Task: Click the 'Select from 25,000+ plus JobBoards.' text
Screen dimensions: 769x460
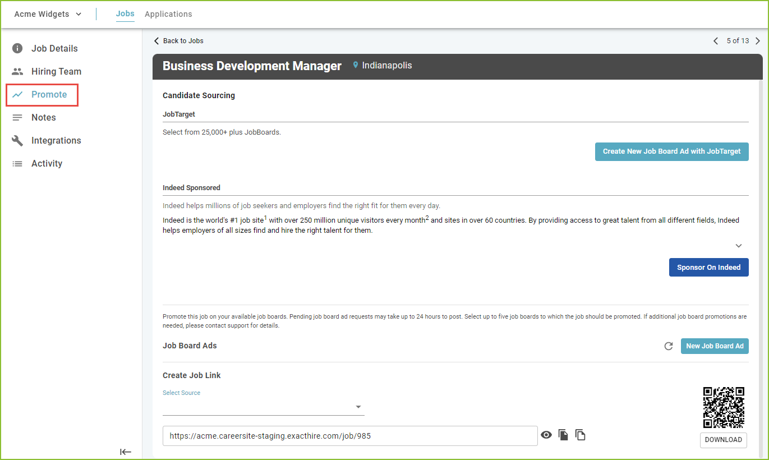Action: coord(222,132)
